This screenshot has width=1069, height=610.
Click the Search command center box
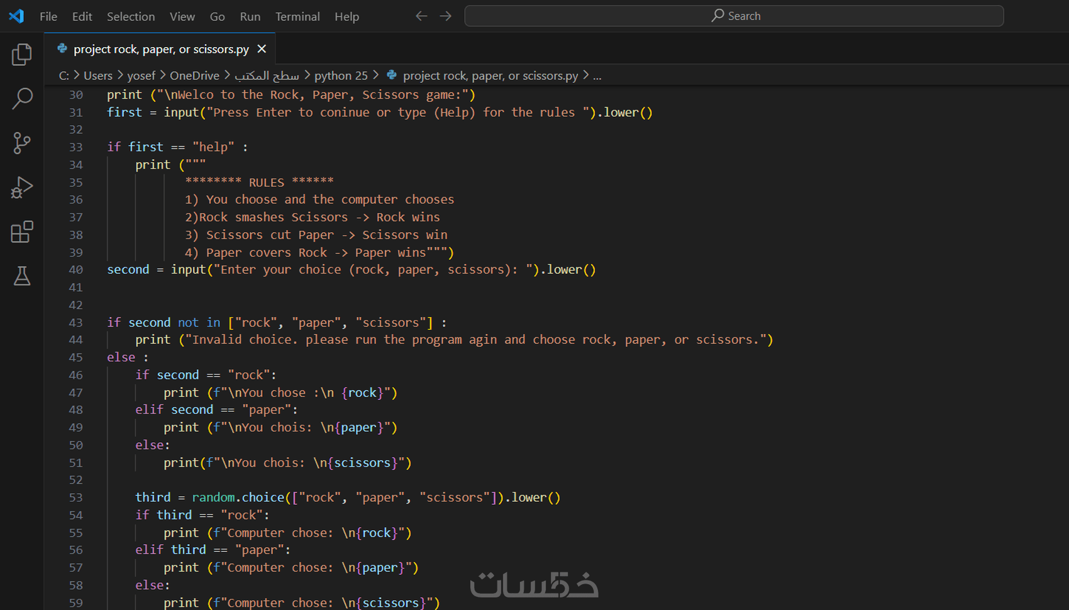[734, 16]
